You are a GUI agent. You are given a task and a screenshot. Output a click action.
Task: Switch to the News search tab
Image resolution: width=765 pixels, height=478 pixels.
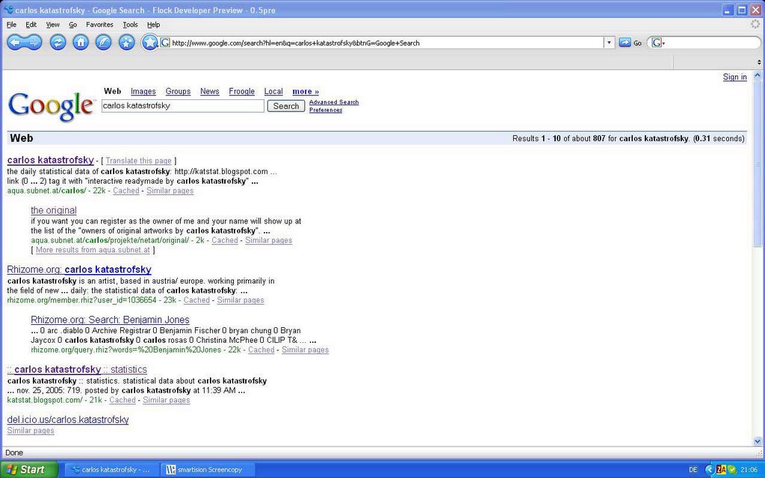click(210, 91)
